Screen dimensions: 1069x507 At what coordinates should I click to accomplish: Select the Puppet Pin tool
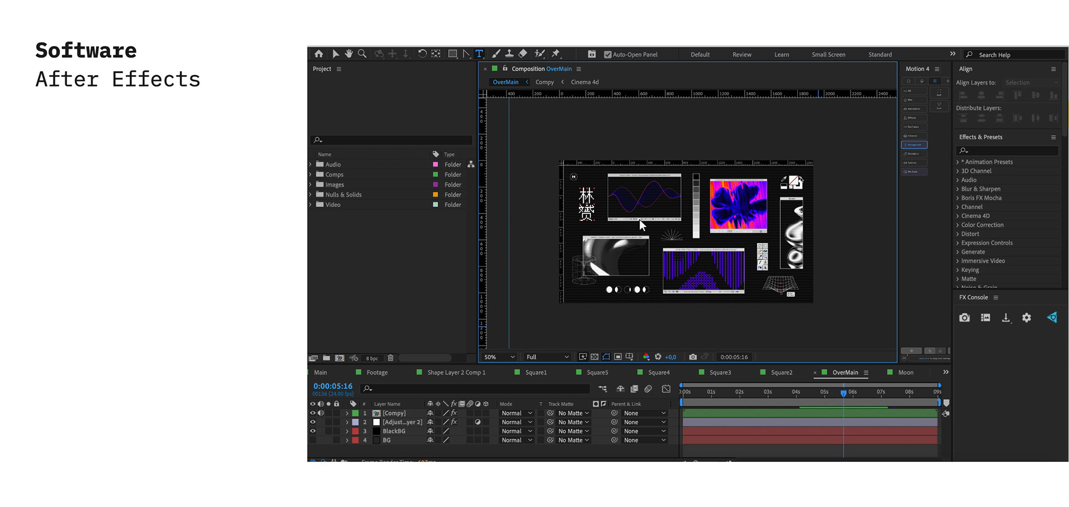tap(556, 54)
